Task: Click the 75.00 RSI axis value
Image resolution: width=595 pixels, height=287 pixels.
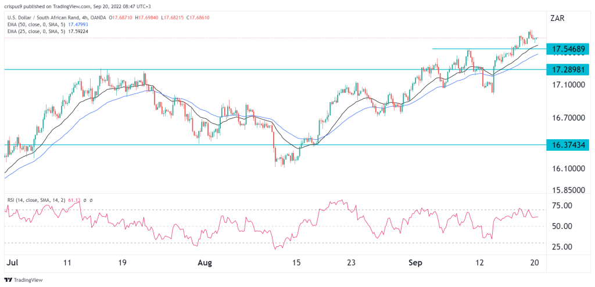Action: point(562,206)
